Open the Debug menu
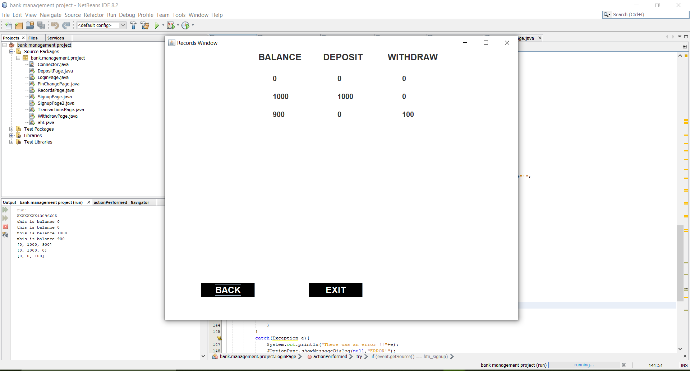 pos(127,15)
